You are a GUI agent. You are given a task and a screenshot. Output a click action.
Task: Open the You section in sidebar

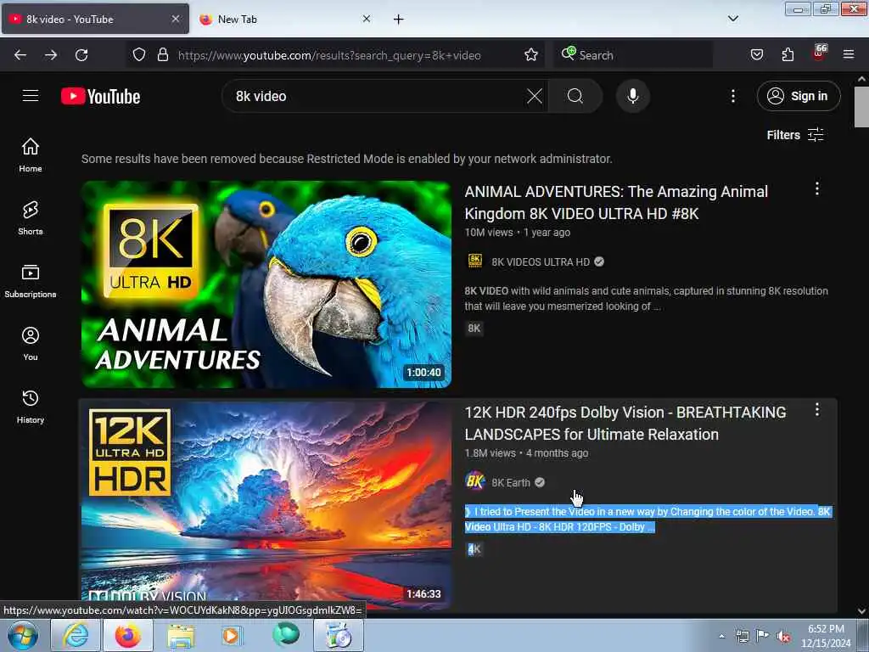coord(31,344)
